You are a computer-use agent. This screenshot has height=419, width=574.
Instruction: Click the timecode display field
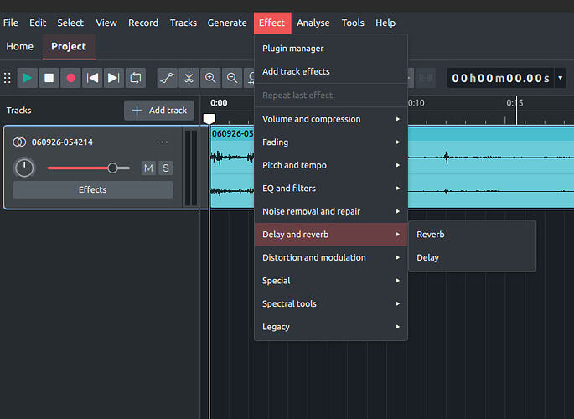click(x=500, y=78)
